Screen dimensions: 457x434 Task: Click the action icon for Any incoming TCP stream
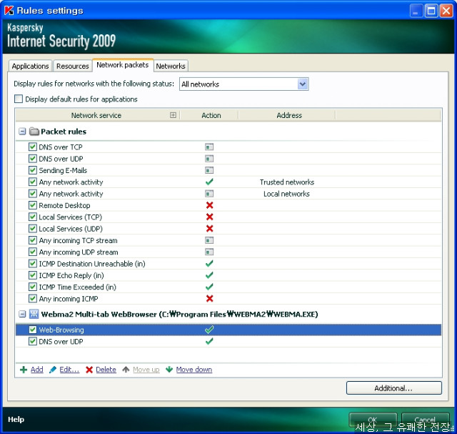[209, 240]
